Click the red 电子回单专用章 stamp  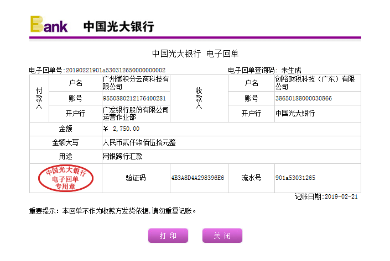pyautogui.click(x=66, y=178)
